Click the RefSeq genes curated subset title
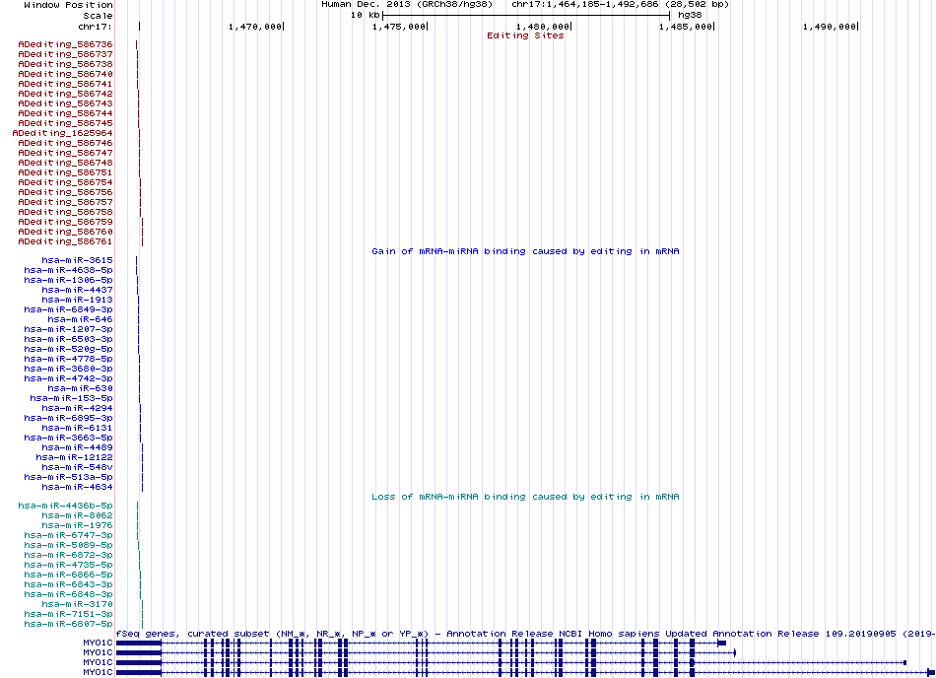This screenshot has width=936, height=678. pyautogui.click(x=525, y=634)
